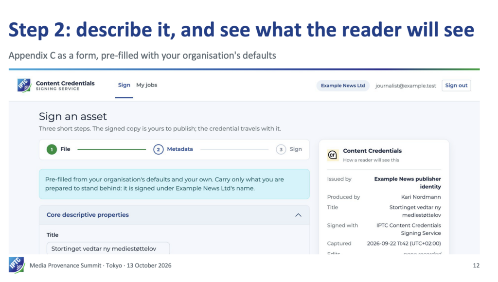498x282 pixels.
Task: Click the Media Provenance Summit footer text
Action: [x=100, y=265]
